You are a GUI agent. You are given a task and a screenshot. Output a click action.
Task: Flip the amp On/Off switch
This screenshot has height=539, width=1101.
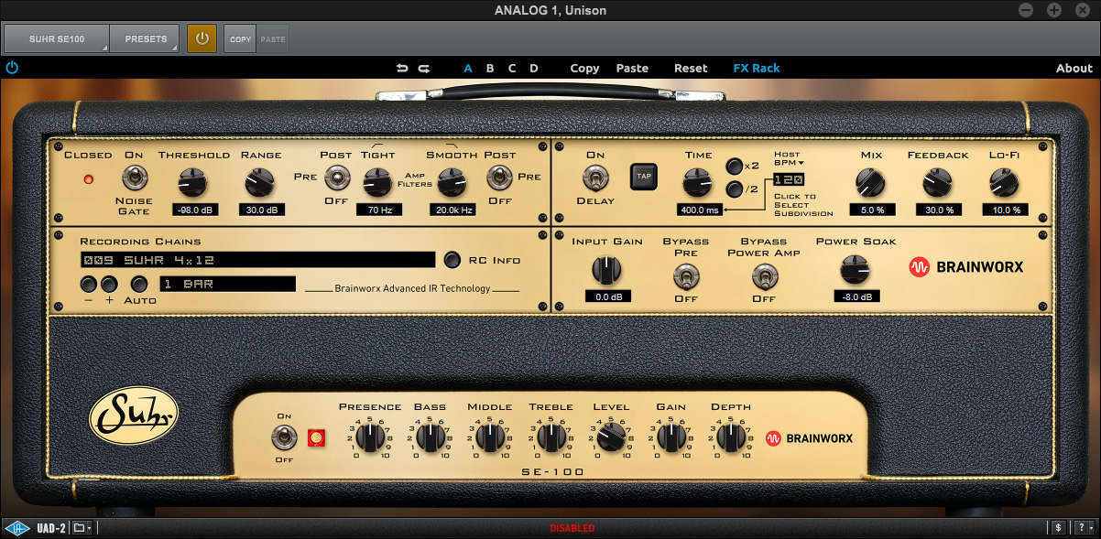pos(284,437)
